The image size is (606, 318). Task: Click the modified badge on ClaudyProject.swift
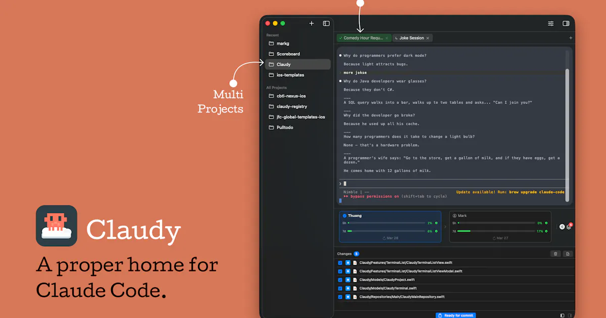[348, 280]
